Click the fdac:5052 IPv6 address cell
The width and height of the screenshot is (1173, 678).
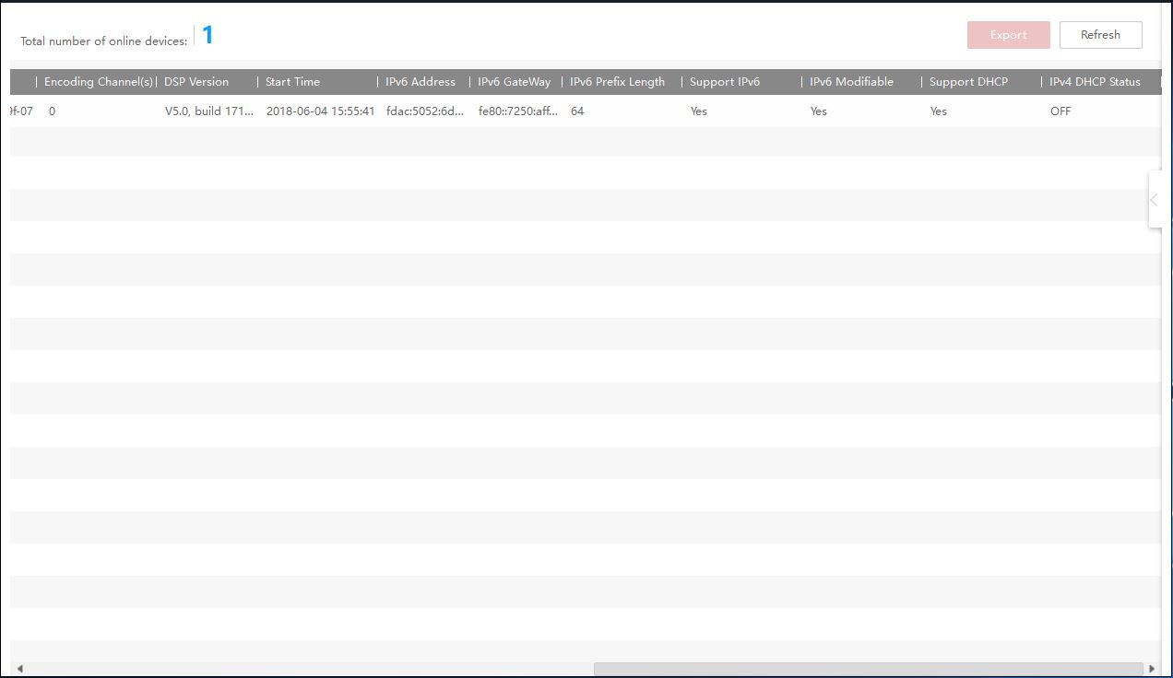click(x=425, y=111)
